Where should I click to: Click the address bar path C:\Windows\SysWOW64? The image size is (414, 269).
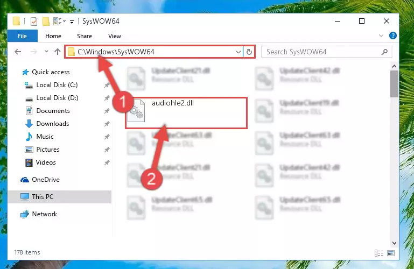click(x=116, y=52)
